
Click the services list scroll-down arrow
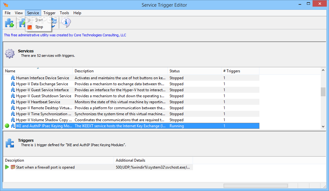pyautogui.click(x=323, y=127)
